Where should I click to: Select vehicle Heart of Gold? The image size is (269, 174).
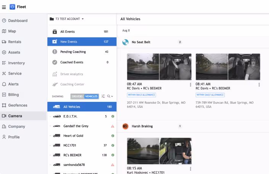(82, 136)
